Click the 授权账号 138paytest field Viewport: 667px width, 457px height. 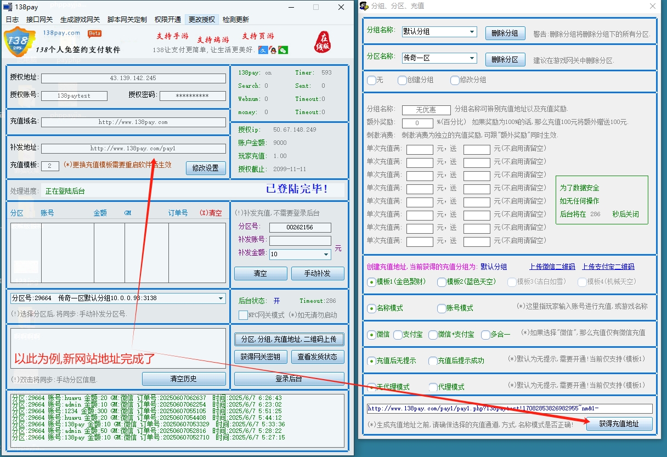[74, 95]
